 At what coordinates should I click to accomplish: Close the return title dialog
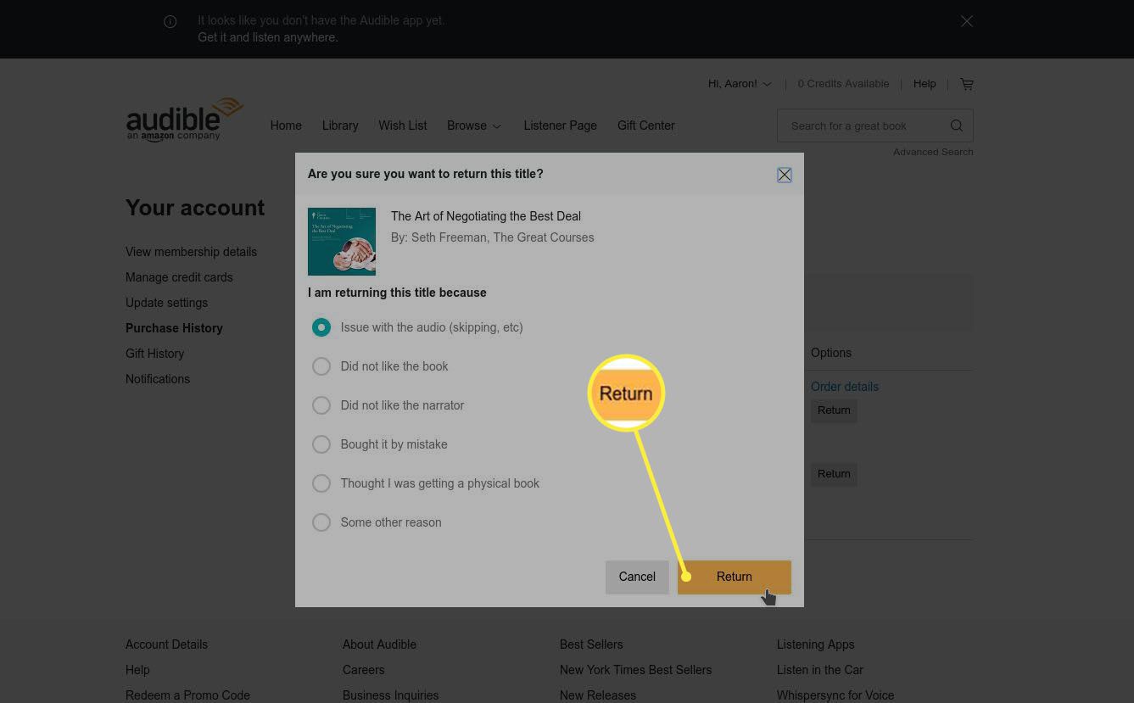tap(785, 175)
